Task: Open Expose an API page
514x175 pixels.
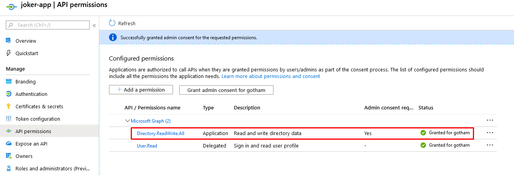Action: [x=31, y=144]
